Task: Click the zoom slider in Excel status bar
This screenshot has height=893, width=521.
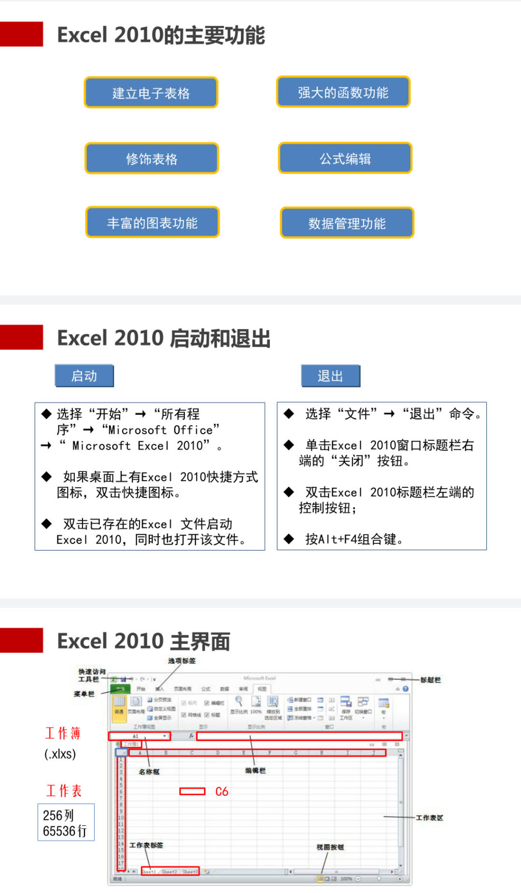Action: point(379,878)
